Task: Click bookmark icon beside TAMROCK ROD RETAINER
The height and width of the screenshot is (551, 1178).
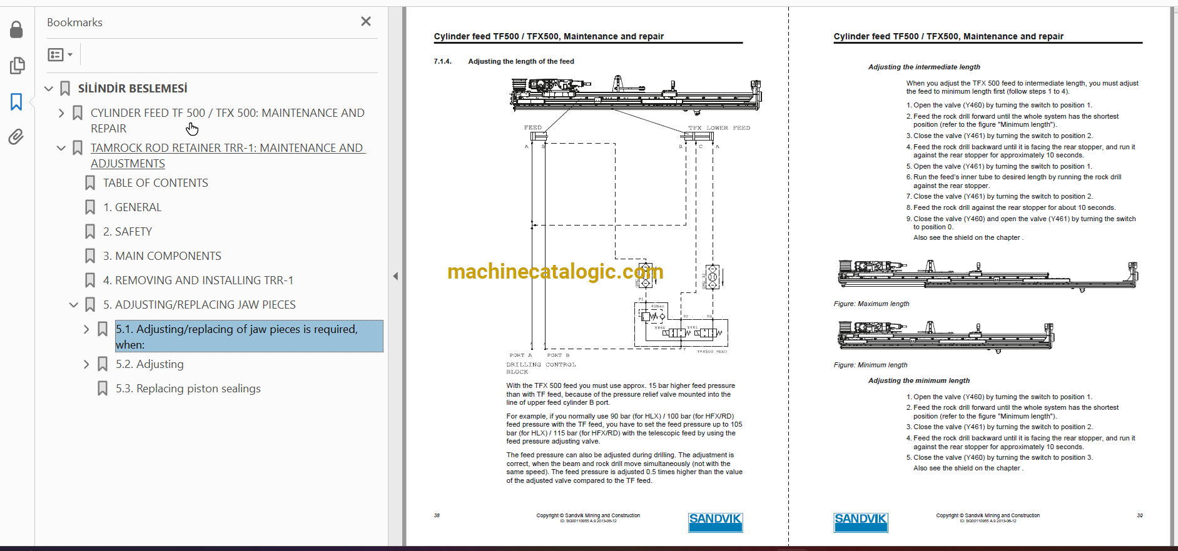Action: 78,148
